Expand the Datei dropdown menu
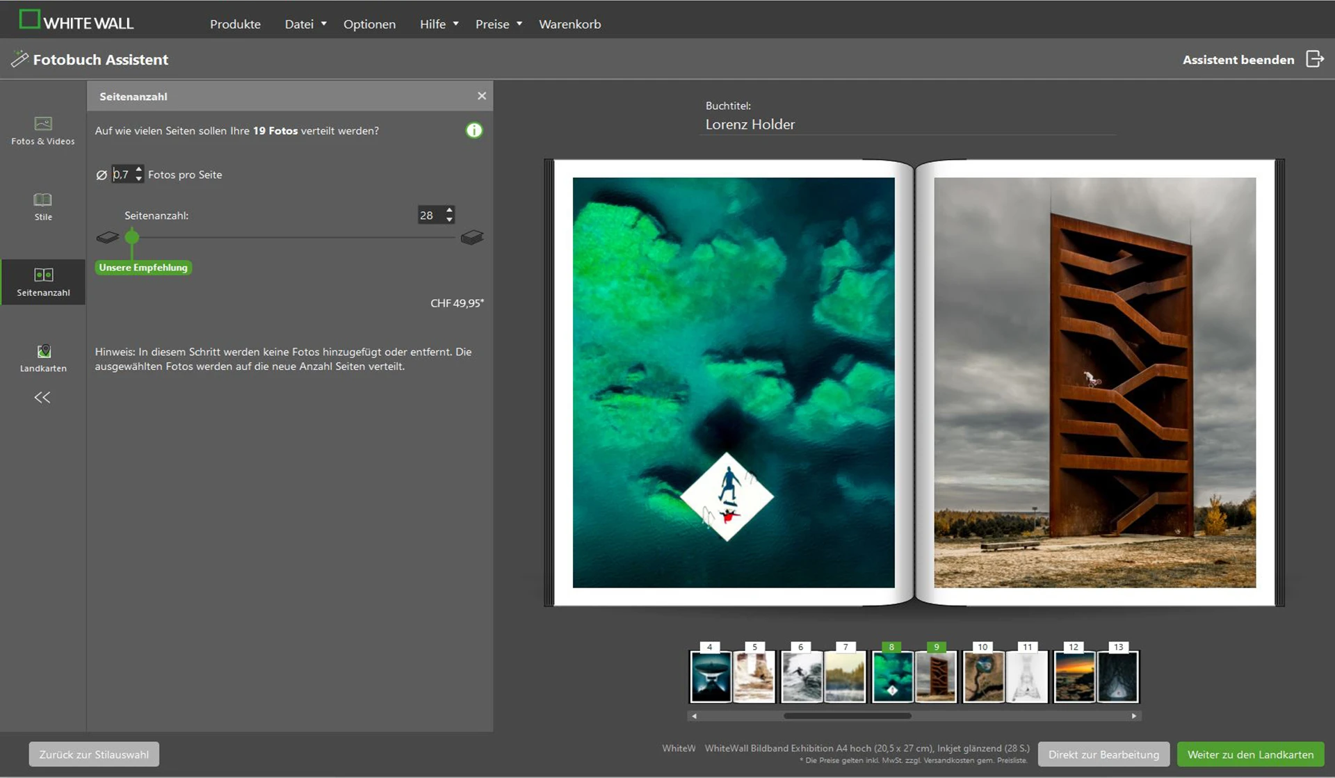This screenshot has height=778, width=1335. pos(305,24)
